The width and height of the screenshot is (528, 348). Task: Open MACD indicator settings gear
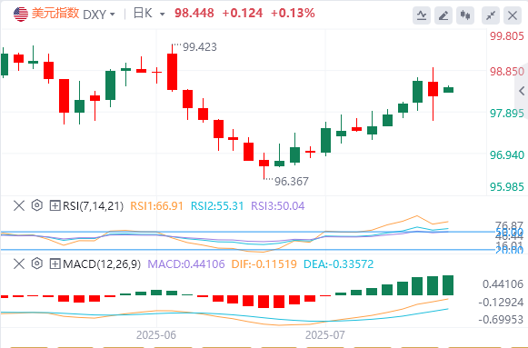(37, 263)
